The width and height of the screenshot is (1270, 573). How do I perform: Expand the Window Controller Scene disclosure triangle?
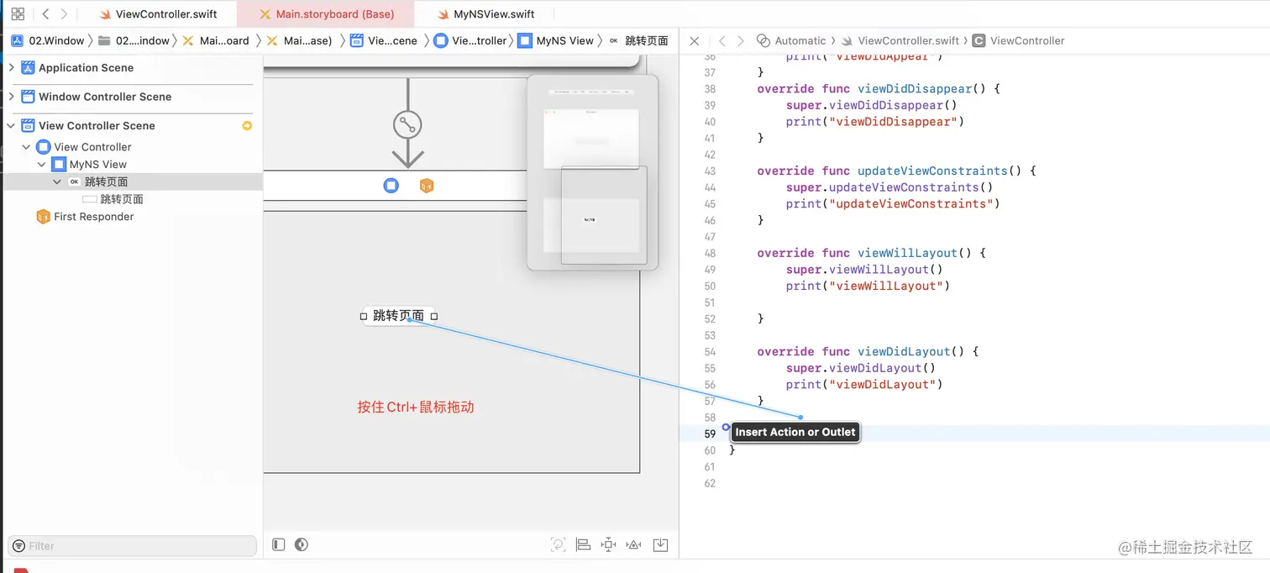click(x=11, y=97)
